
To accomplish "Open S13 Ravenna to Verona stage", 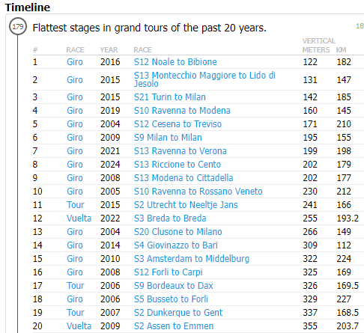I will pos(181,151).
